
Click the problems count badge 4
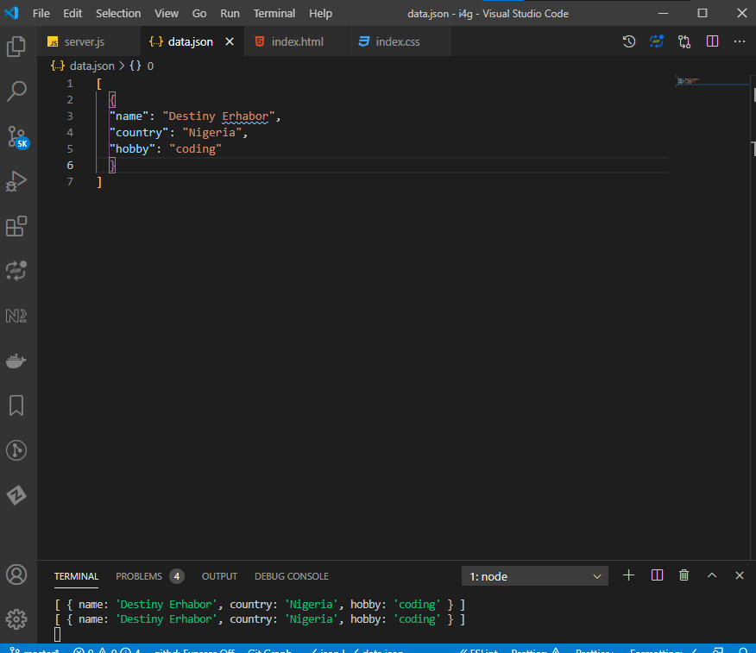pyautogui.click(x=176, y=576)
